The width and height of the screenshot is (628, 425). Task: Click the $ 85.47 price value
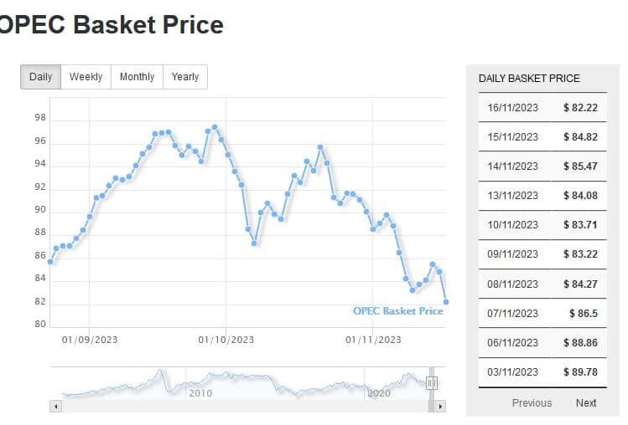580,166
